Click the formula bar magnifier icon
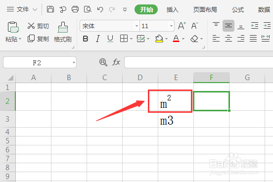 coord(103,62)
